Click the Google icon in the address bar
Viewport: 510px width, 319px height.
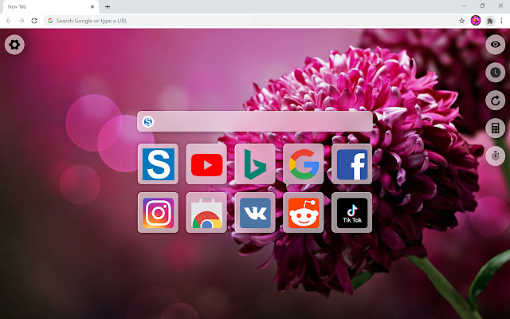[x=50, y=21]
